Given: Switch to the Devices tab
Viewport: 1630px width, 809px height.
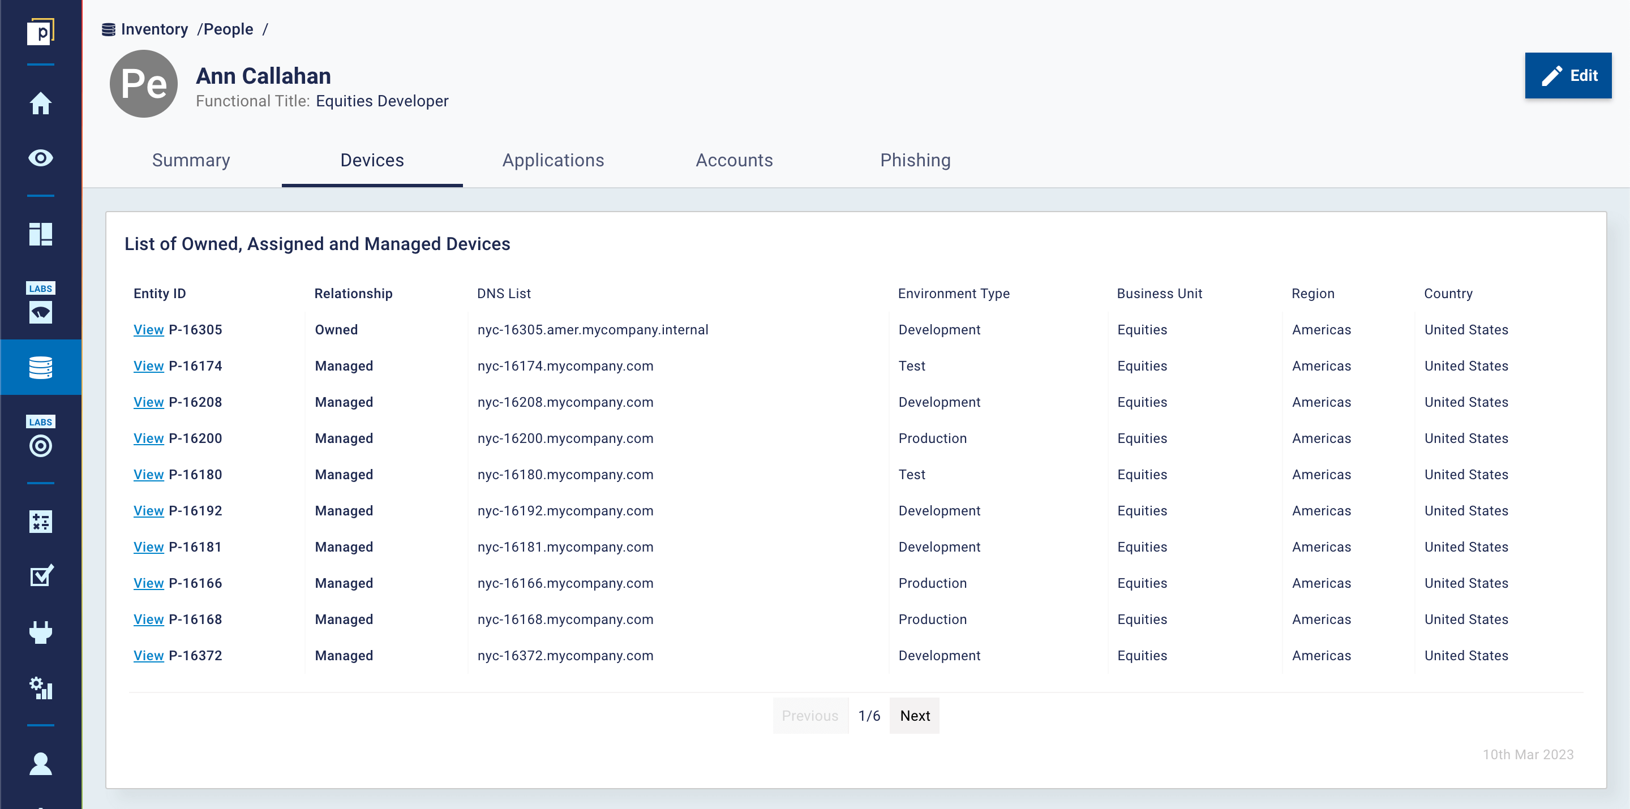Looking at the screenshot, I should click(x=372, y=160).
